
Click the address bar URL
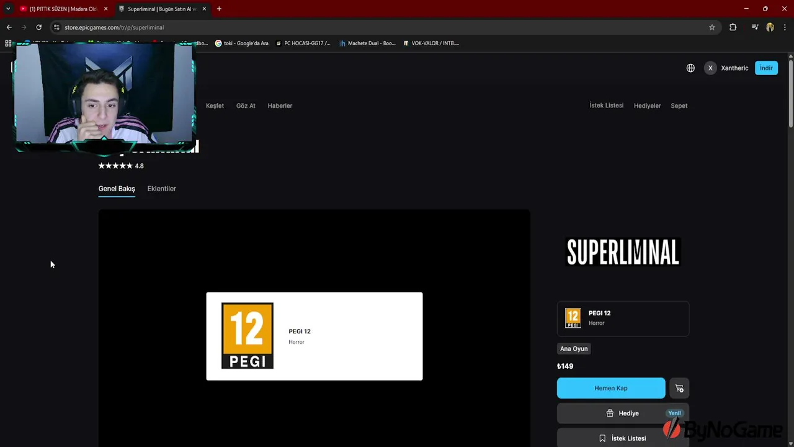point(114,27)
